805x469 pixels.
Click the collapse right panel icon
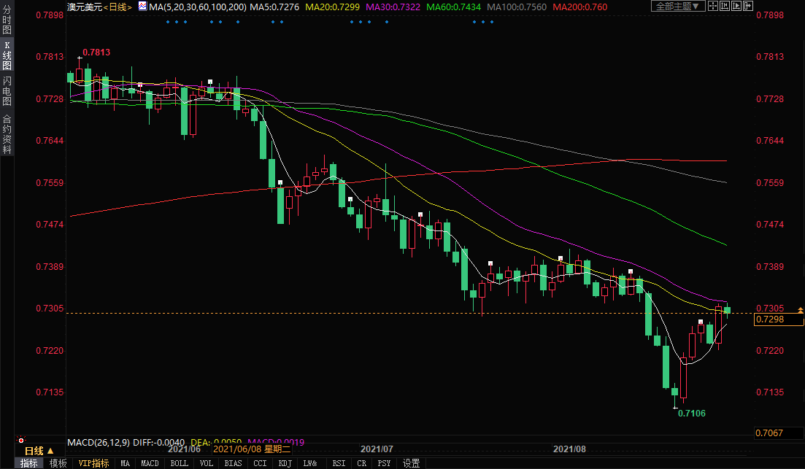(x=750, y=6)
